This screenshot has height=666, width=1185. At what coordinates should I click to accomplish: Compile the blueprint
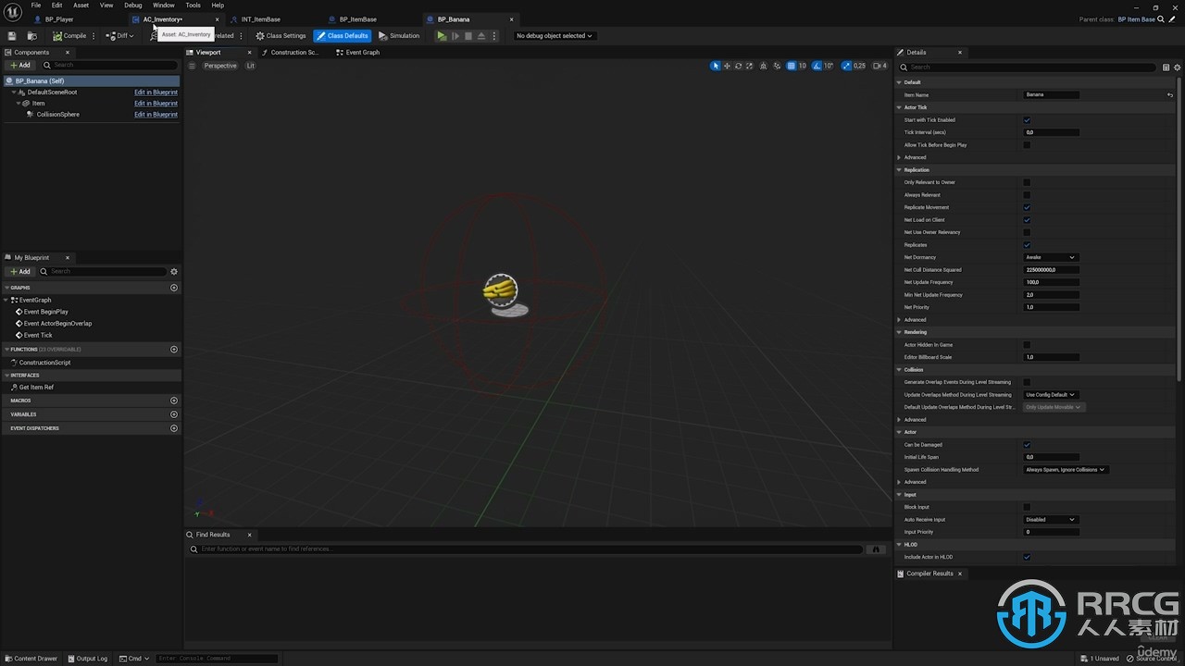click(69, 36)
